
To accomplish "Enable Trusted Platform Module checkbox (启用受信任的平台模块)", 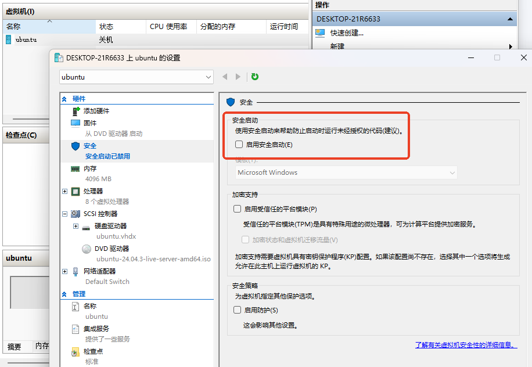I will [237, 209].
